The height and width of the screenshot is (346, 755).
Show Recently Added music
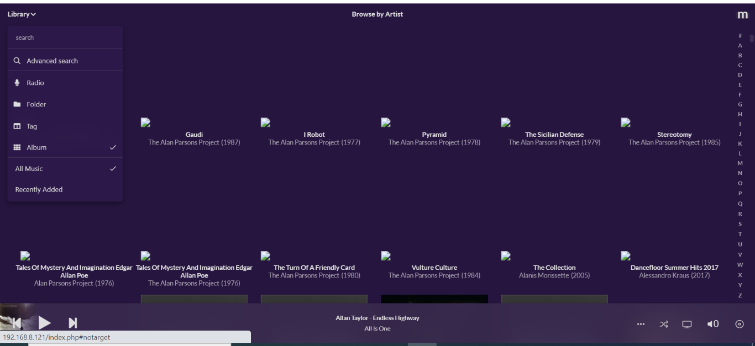click(x=65, y=190)
